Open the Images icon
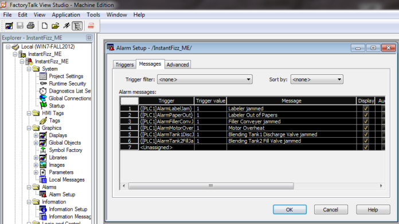 (x=43, y=165)
